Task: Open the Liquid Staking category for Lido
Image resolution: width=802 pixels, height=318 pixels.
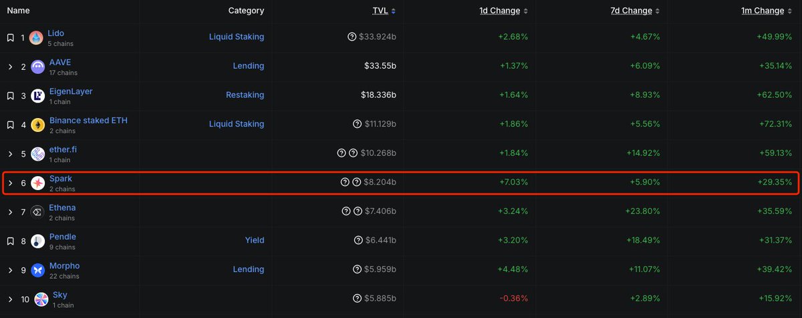Action: [237, 37]
